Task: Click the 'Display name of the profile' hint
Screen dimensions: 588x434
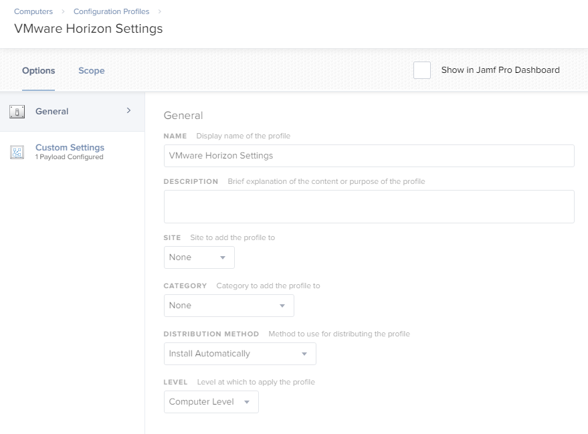Action: [x=243, y=136]
